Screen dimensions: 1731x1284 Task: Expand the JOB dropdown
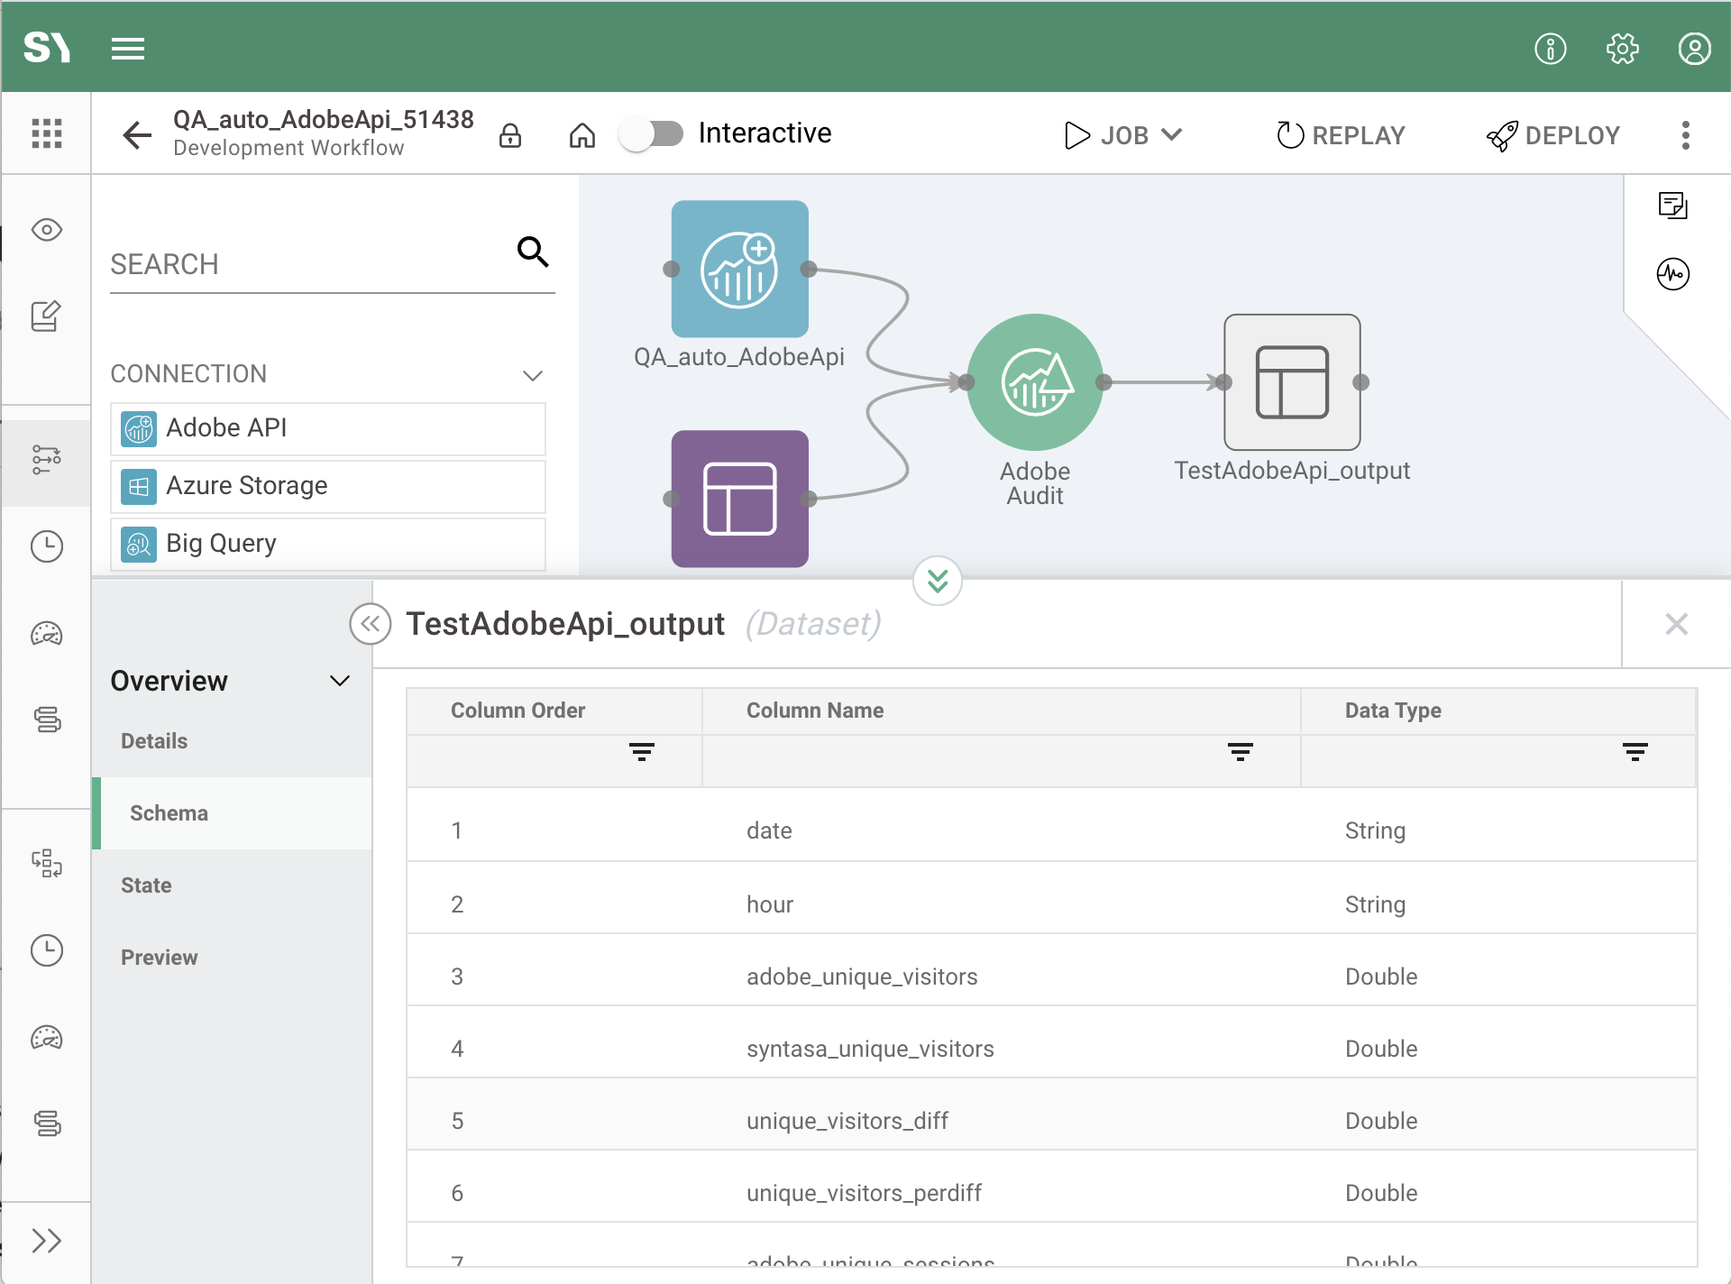click(x=1123, y=135)
